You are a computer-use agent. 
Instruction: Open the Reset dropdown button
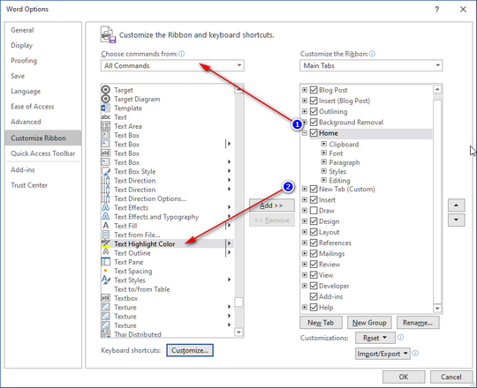[x=375, y=338]
